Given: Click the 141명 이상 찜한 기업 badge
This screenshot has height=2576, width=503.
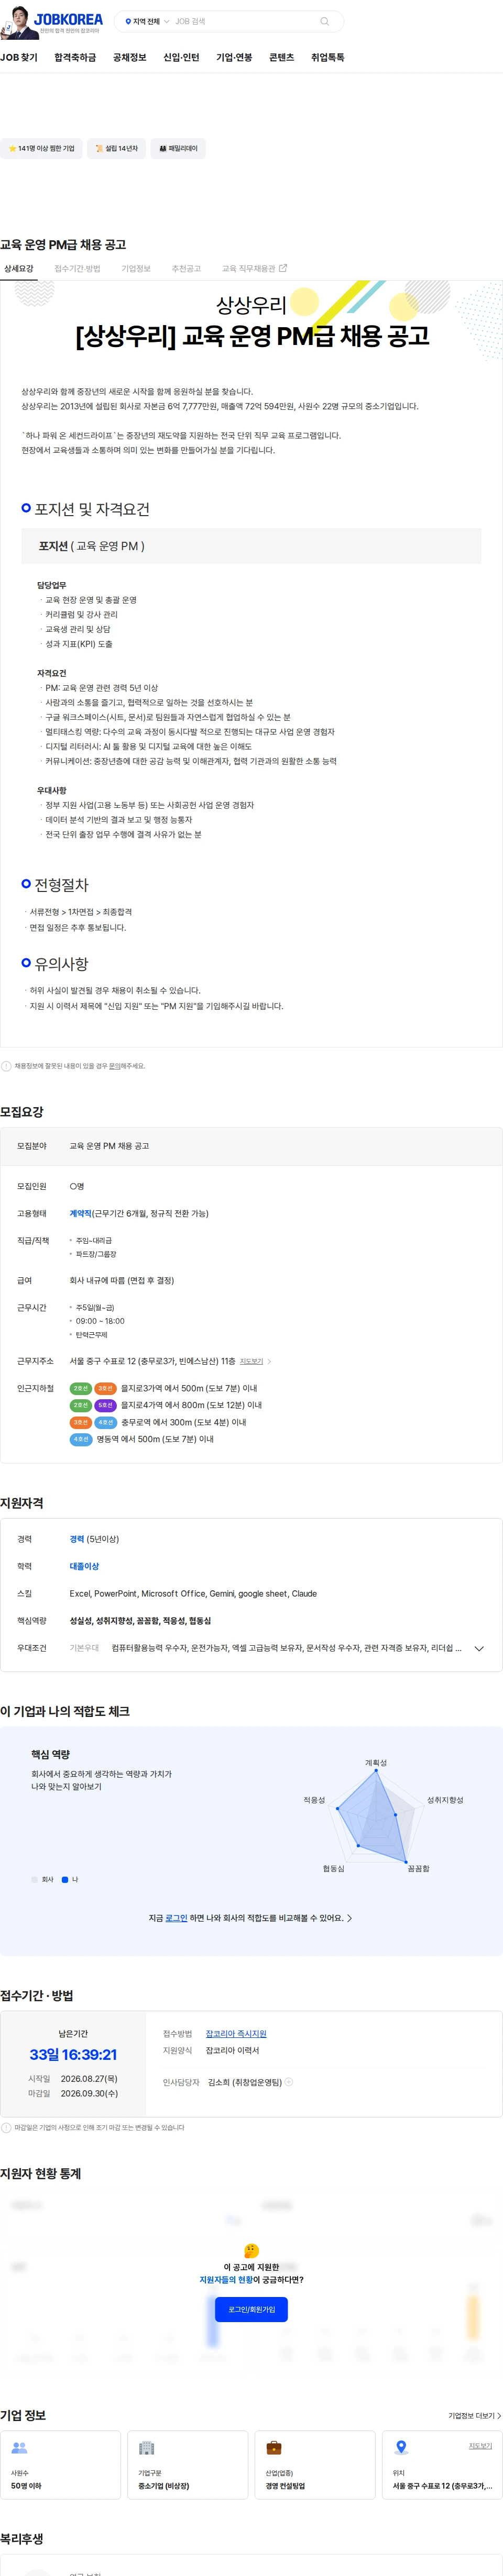Looking at the screenshot, I should click(41, 149).
